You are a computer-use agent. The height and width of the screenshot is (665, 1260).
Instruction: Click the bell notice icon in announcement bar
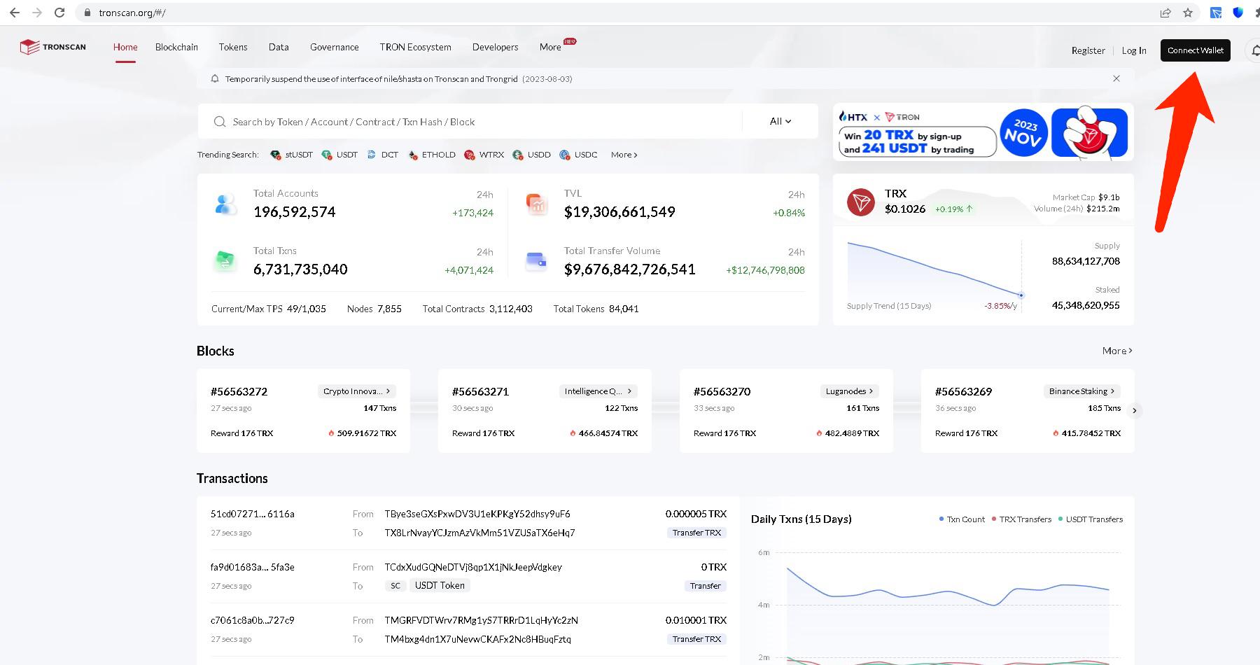(x=215, y=78)
